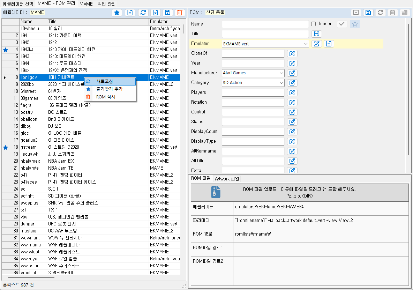Select the row svcsplus
The width and height of the screenshot is (413, 290).
coord(91,203)
